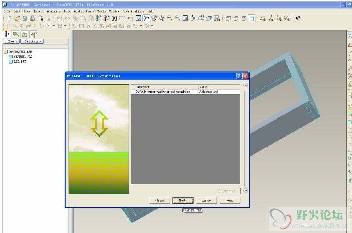Click the Model Tree navigator tab icon
Screen dimensions: 352x233
7,34
